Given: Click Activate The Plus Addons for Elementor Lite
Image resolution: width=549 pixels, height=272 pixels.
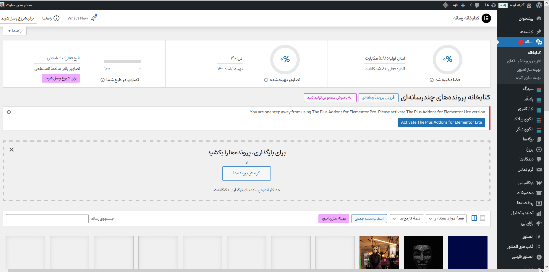Looking at the screenshot, I should click(441, 122).
